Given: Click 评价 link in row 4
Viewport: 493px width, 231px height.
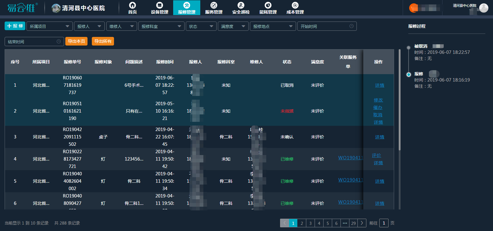Looking at the screenshot, I should pyautogui.click(x=377, y=155).
